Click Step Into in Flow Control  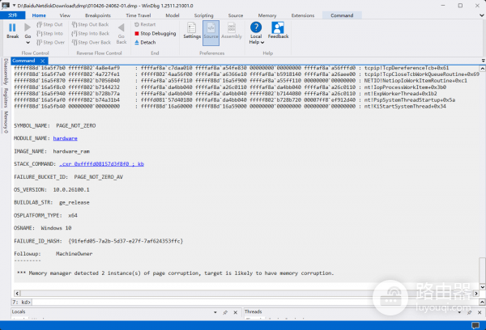[49, 33]
